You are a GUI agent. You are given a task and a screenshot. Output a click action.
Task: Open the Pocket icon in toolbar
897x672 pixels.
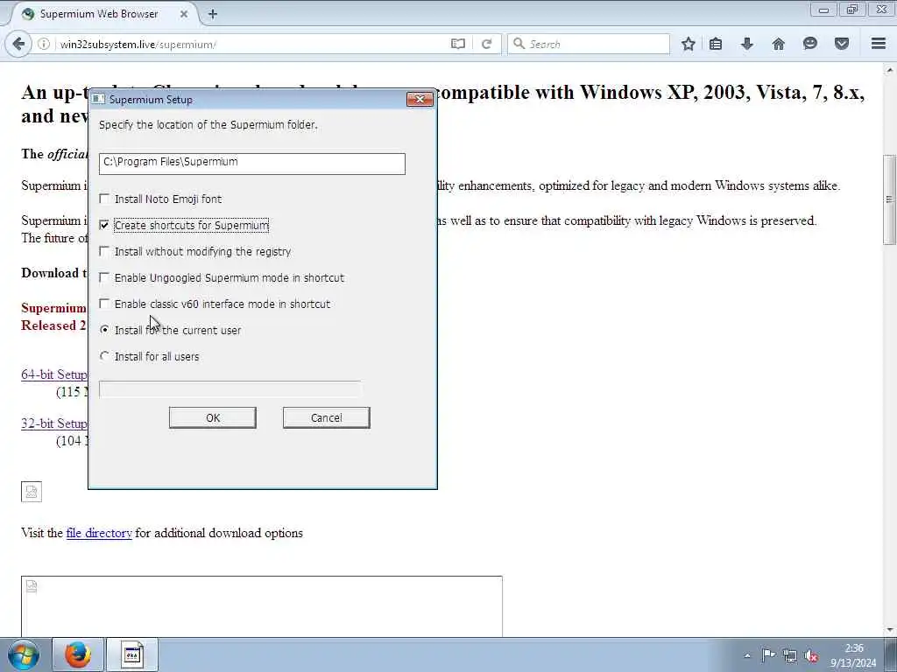point(842,44)
